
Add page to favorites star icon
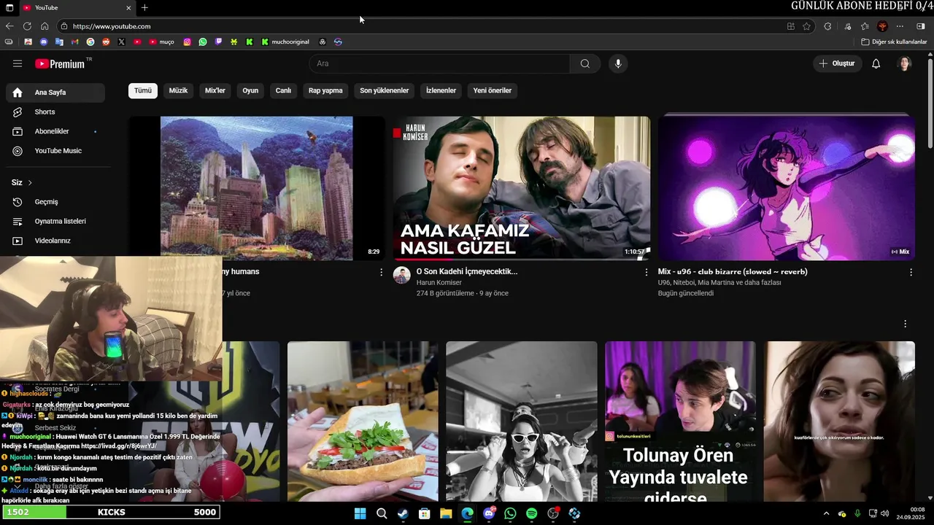pos(806,26)
